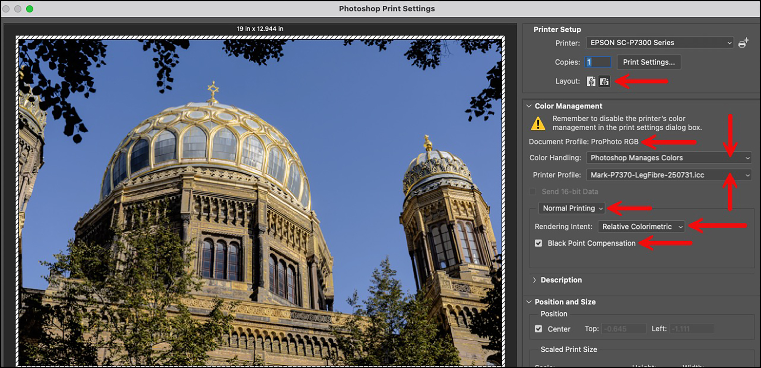Image resolution: width=761 pixels, height=368 pixels.
Task: Open the Rendering Intent dropdown
Action: [x=641, y=226]
